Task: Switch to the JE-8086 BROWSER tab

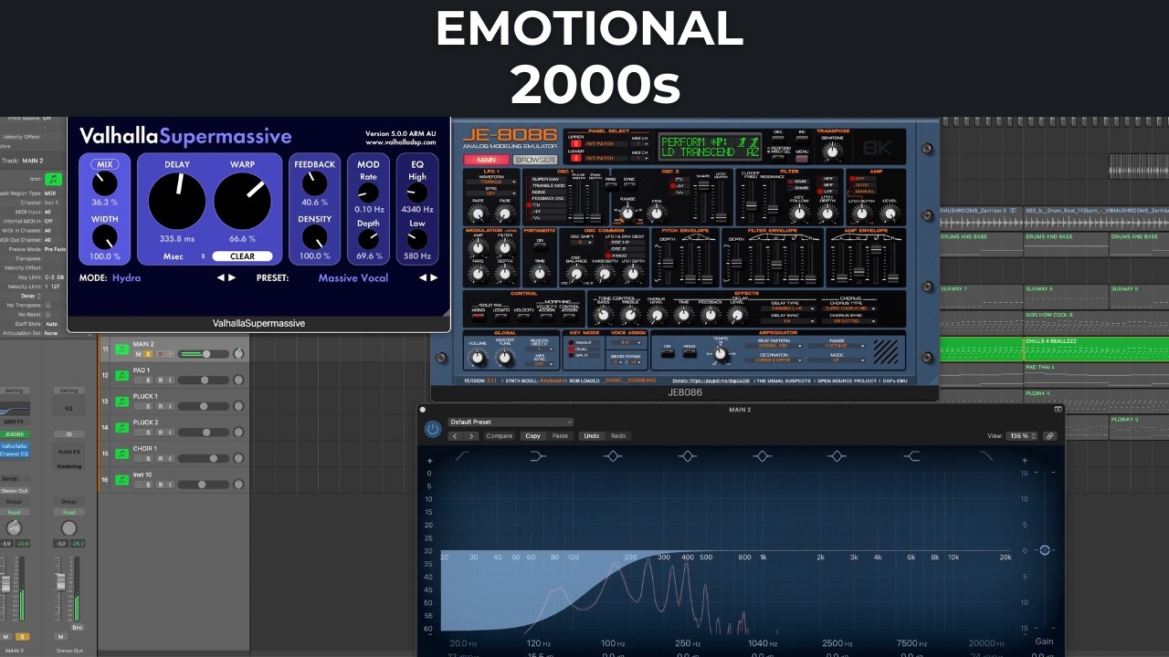Action: point(535,160)
